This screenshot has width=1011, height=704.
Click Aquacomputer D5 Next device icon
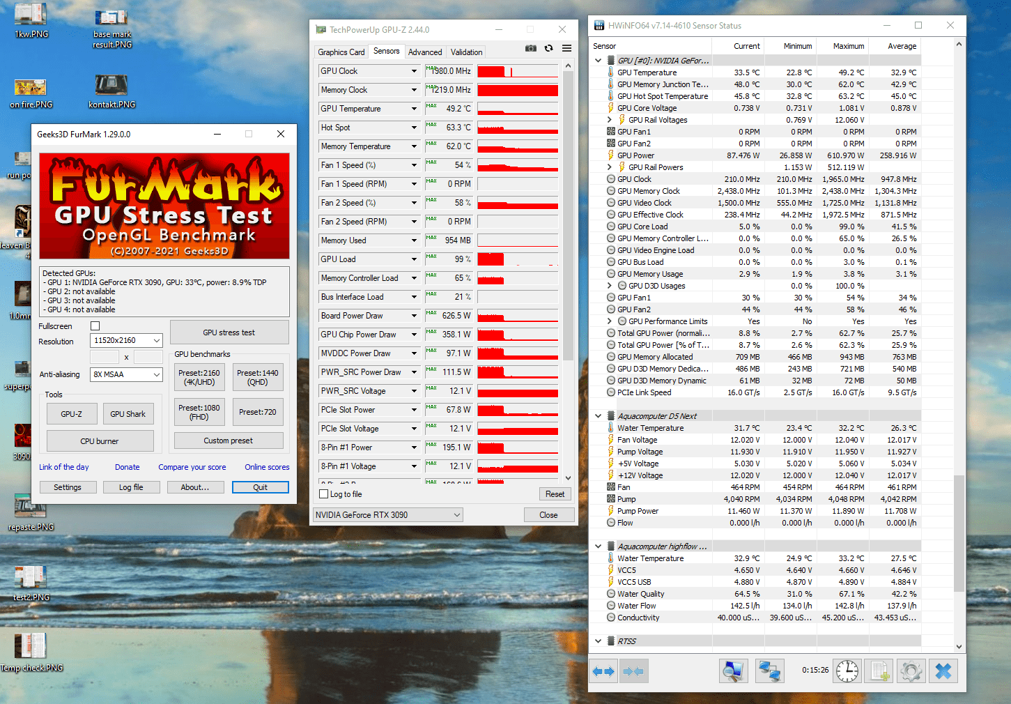tap(611, 416)
